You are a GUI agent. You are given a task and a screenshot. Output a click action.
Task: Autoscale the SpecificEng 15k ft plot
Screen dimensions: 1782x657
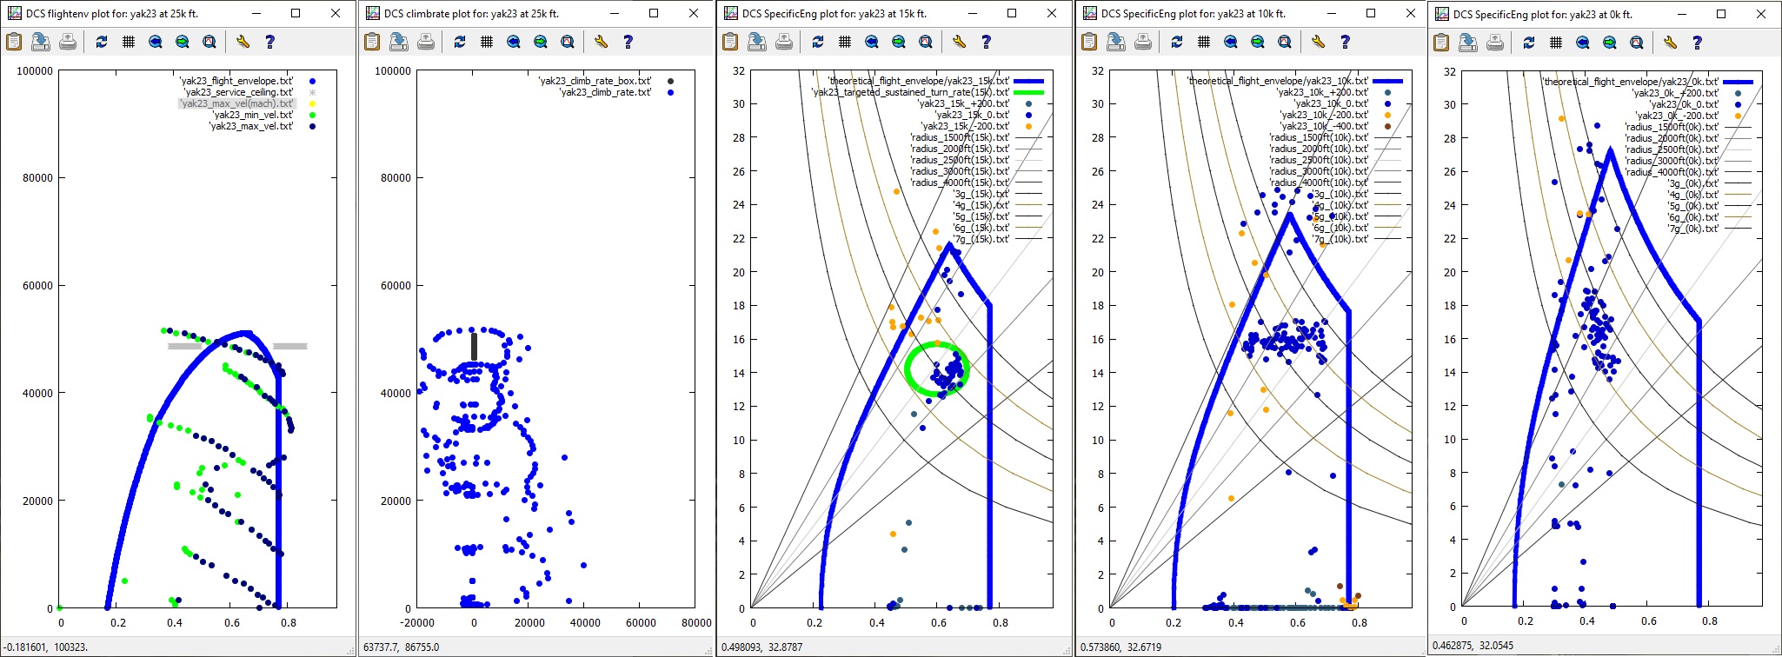pos(926,42)
